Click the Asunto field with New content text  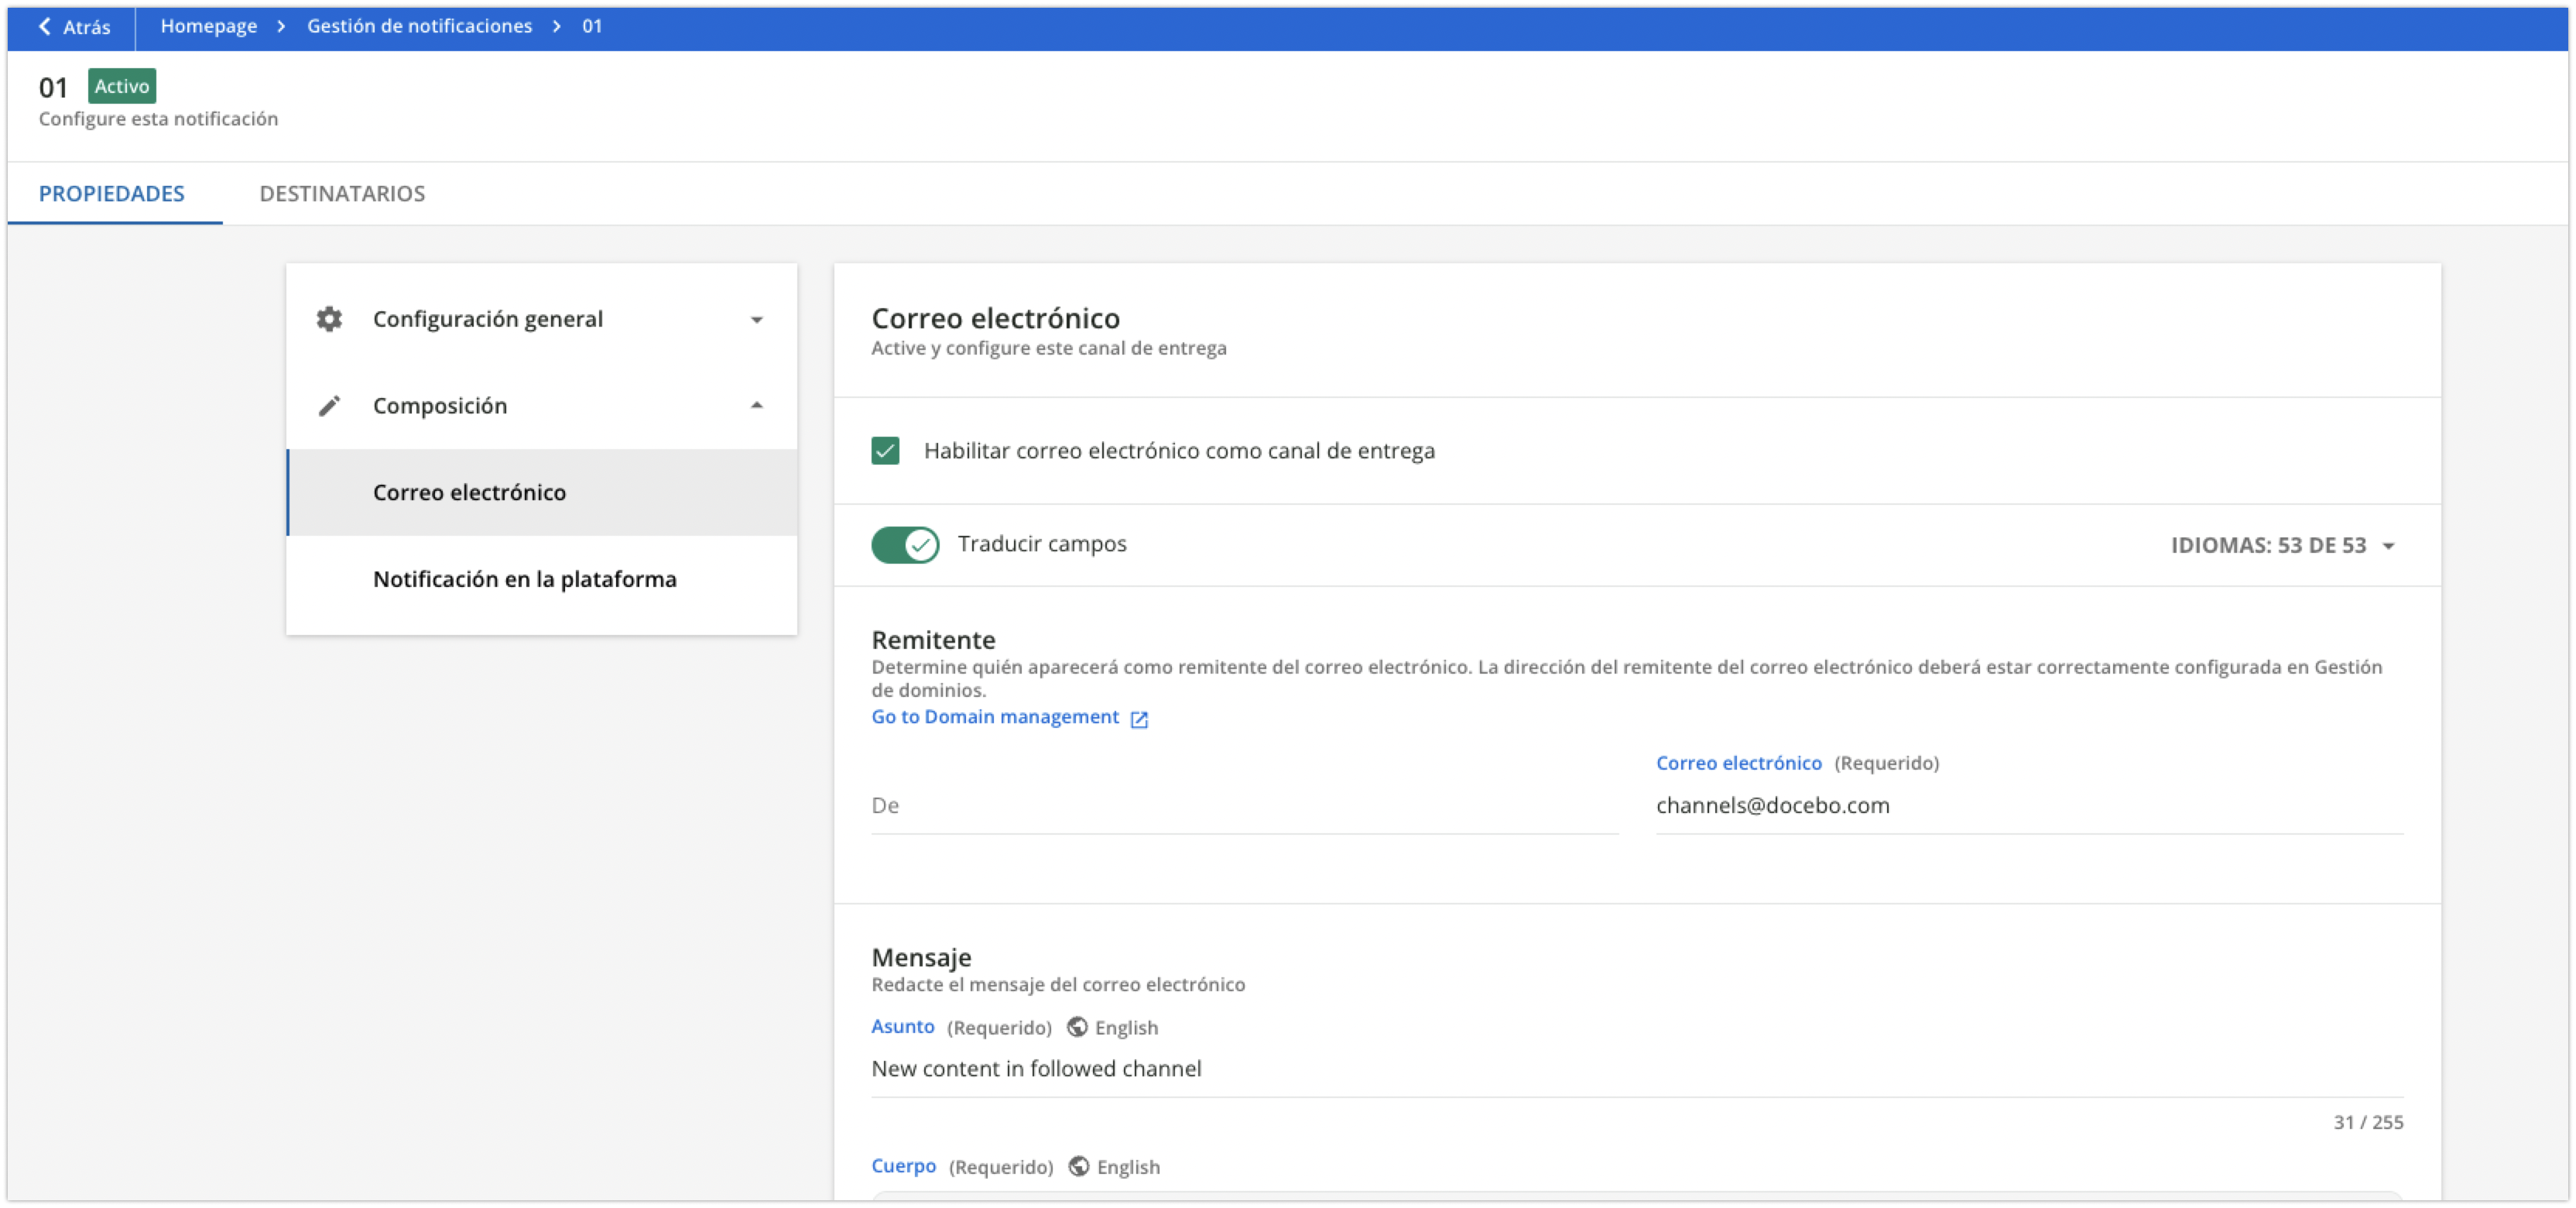pos(1637,1069)
